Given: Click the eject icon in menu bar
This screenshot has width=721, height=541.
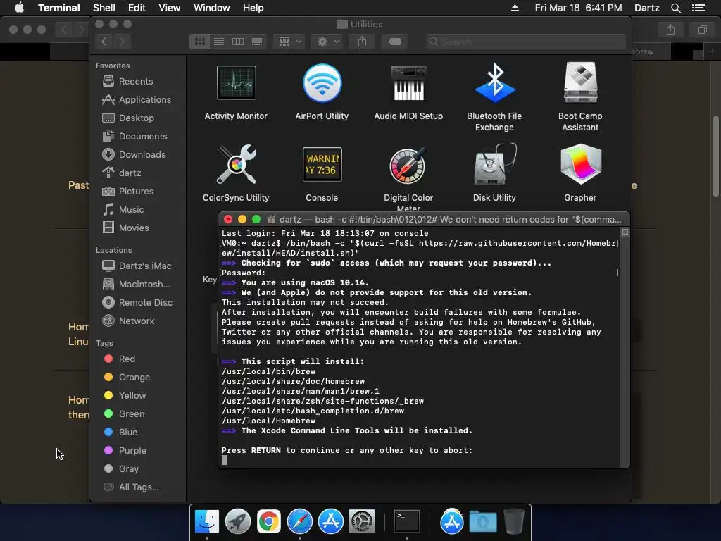Looking at the screenshot, I should [515, 8].
